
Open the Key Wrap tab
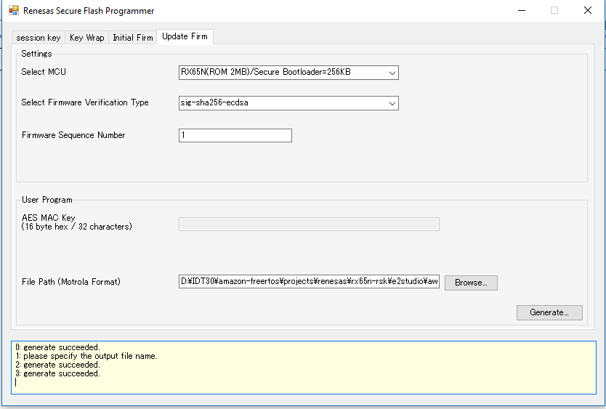point(86,38)
